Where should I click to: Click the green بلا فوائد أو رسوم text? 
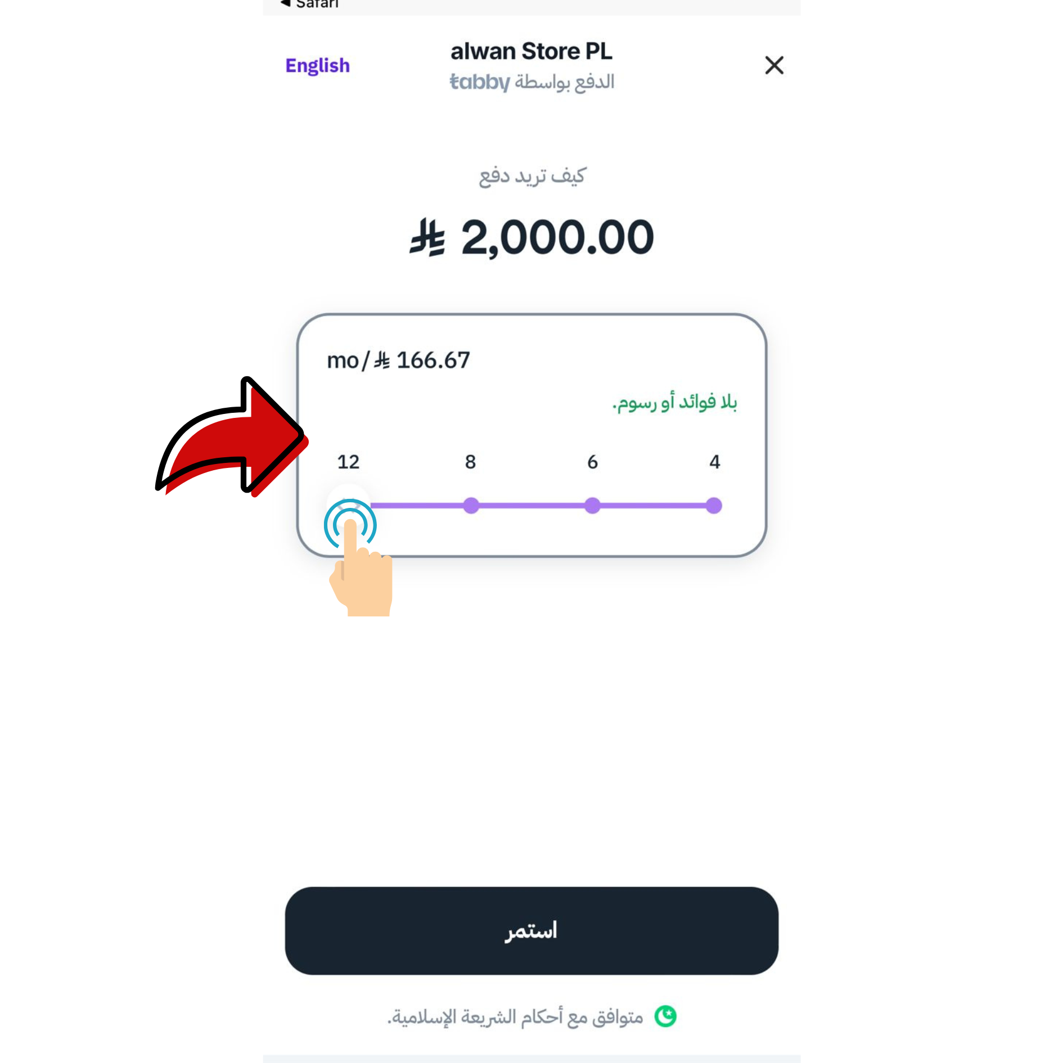click(674, 403)
